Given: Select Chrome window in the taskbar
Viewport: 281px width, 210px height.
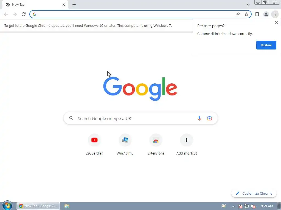Looking at the screenshot, I should click(x=38, y=206).
